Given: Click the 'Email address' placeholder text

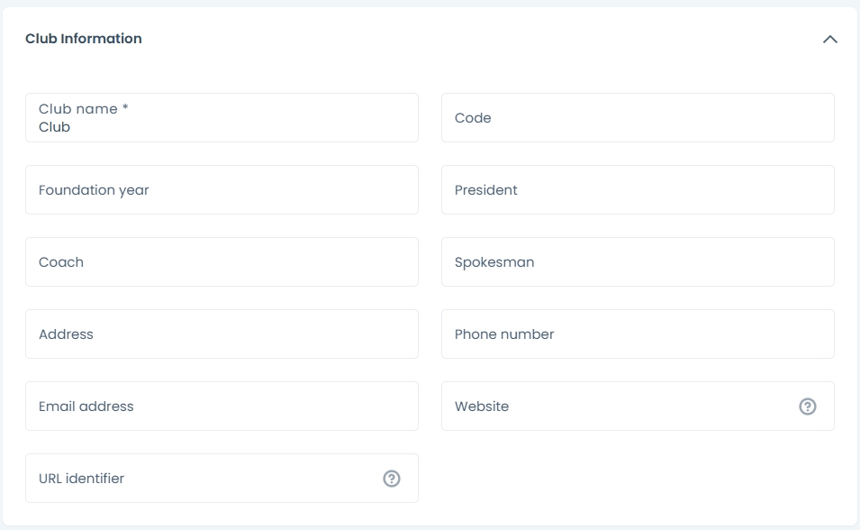Looking at the screenshot, I should pyautogui.click(x=86, y=407).
